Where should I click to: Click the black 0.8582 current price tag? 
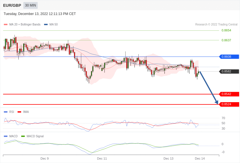(x=229, y=71)
